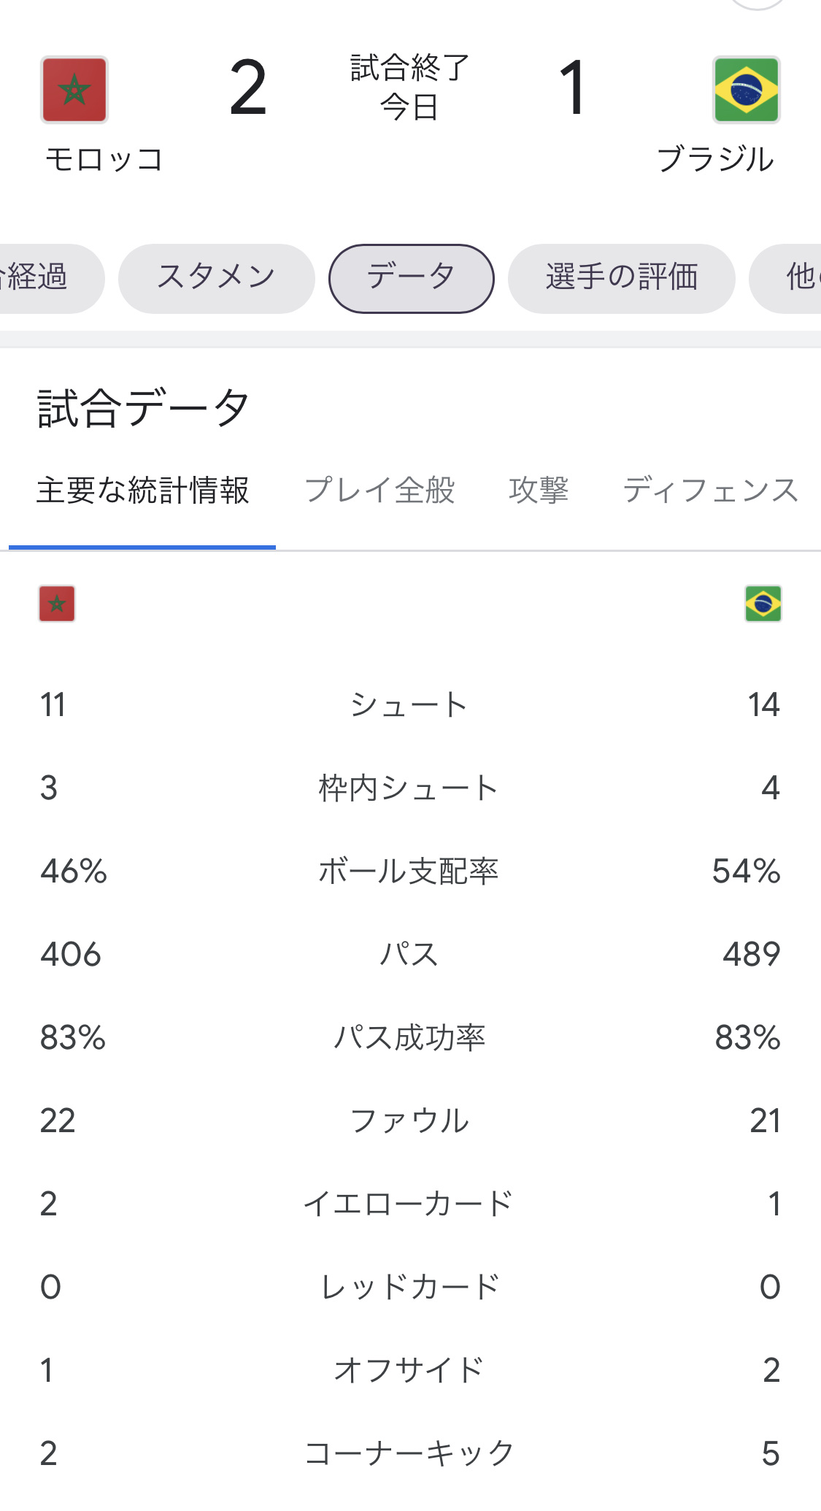Select the データ tab pill
Viewport: 821px width, 1511px height.
pyautogui.click(x=411, y=278)
